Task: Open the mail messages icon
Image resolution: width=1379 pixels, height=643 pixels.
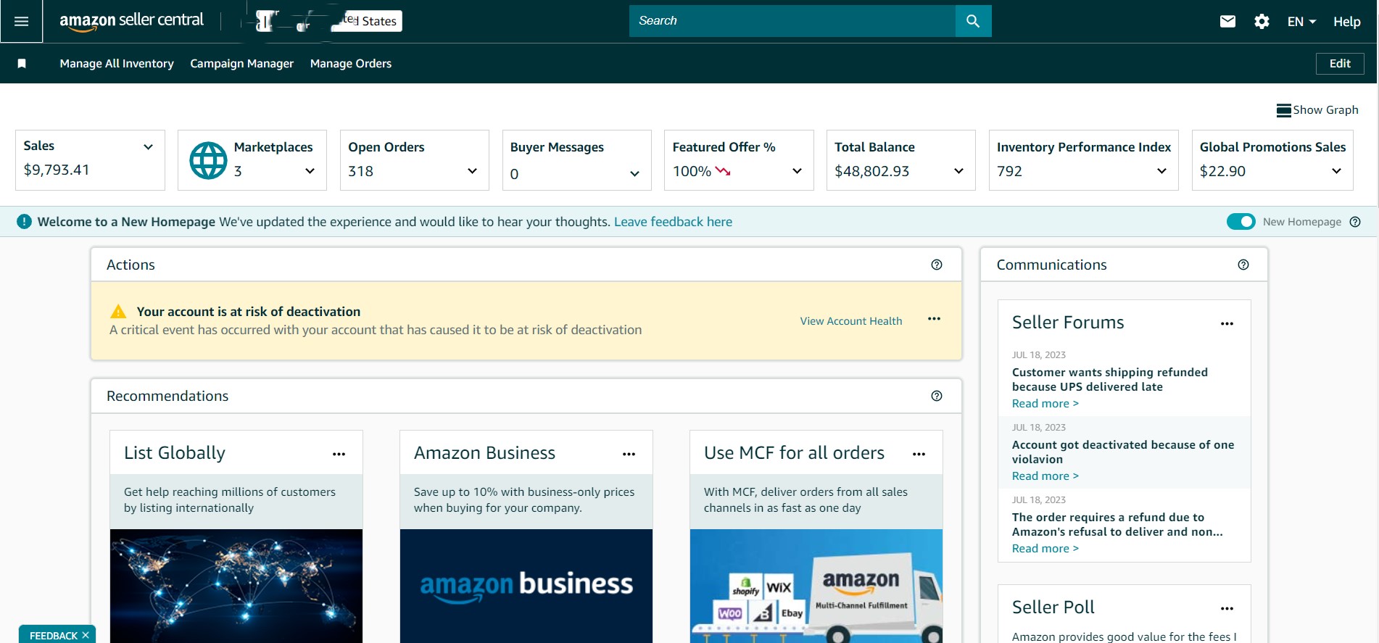Action: (1227, 22)
